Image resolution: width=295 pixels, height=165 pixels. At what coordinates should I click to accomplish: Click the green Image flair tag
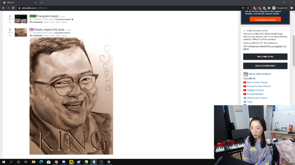pyautogui.click(x=33, y=16)
